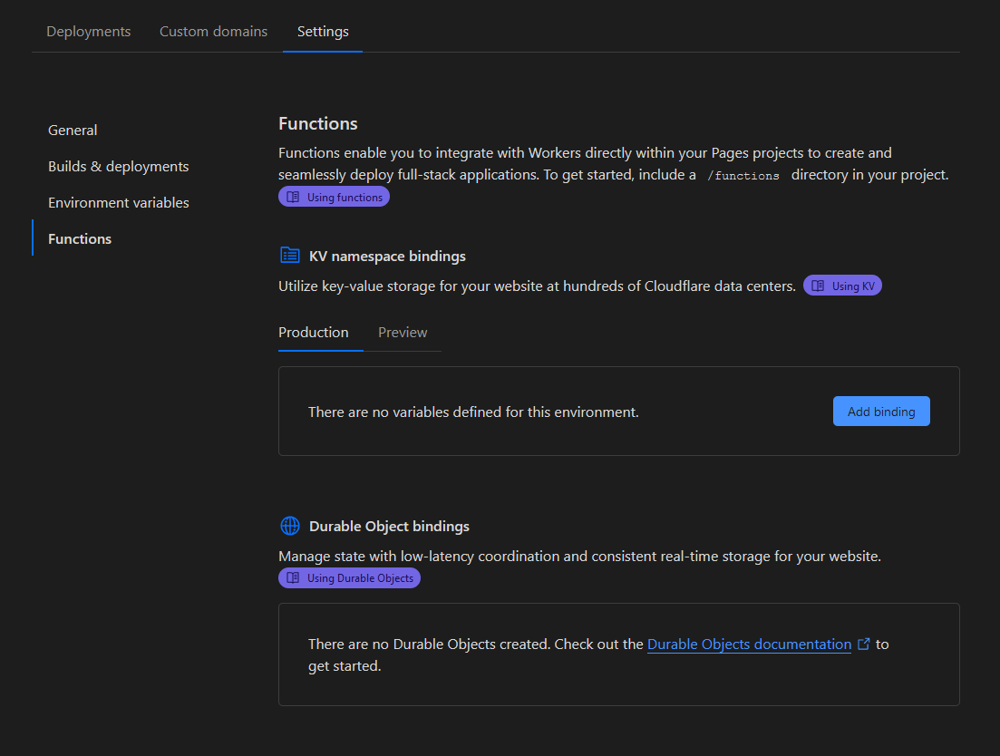Open the Durable Objects documentation link
This screenshot has height=756, width=1000.
point(749,645)
